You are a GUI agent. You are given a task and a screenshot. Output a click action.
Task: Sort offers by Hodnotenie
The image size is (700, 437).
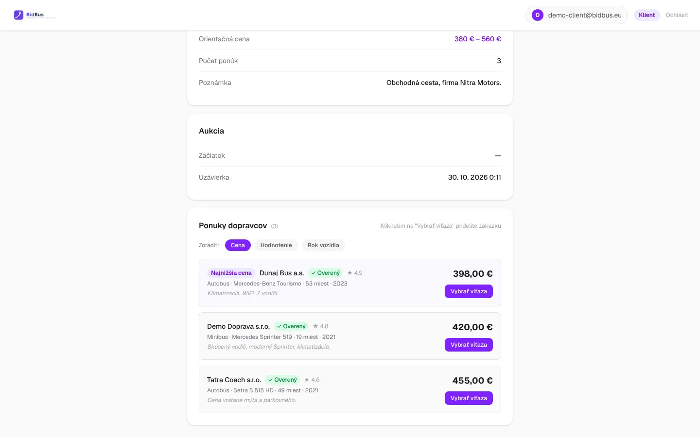click(276, 245)
